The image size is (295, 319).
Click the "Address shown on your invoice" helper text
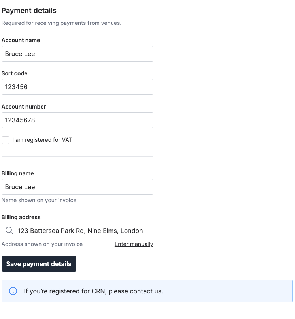42,244
